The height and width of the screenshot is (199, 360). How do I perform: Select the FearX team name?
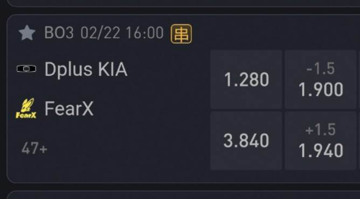[x=69, y=108]
